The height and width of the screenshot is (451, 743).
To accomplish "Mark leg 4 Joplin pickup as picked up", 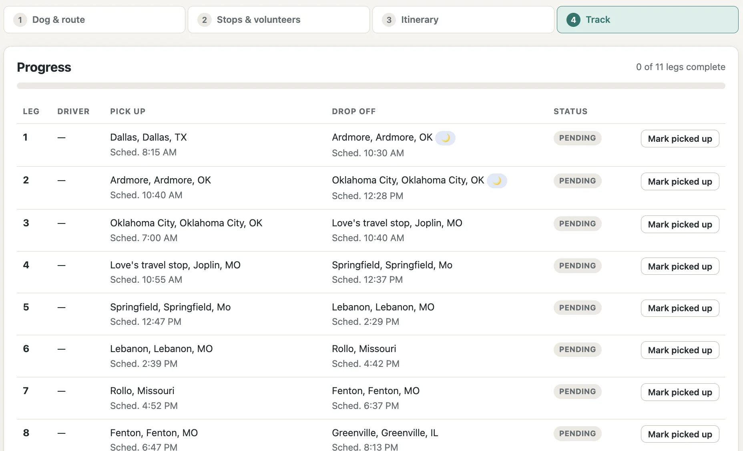I will pos(680,266).
